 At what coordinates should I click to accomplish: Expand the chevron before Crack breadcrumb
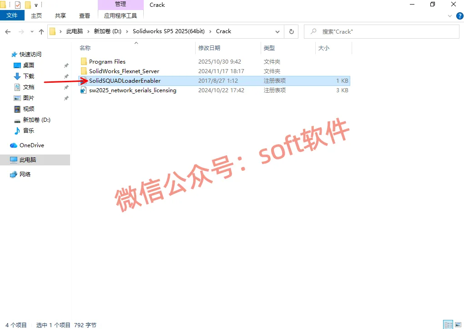(211, 32)
